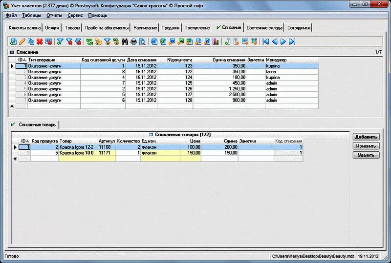Image resolution: width=391 pixels, height=263 pixels.
Task: Click the green Excel document icon after Word
Action: coord(163,41)
